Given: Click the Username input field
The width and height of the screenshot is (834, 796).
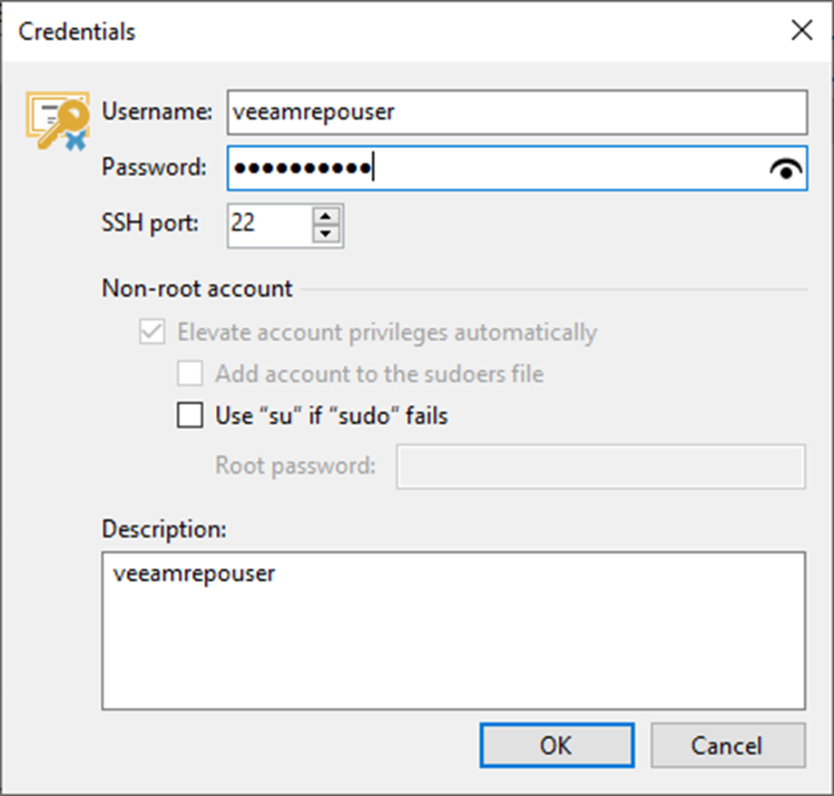Looking at the screenshot, I should [515, 112].
